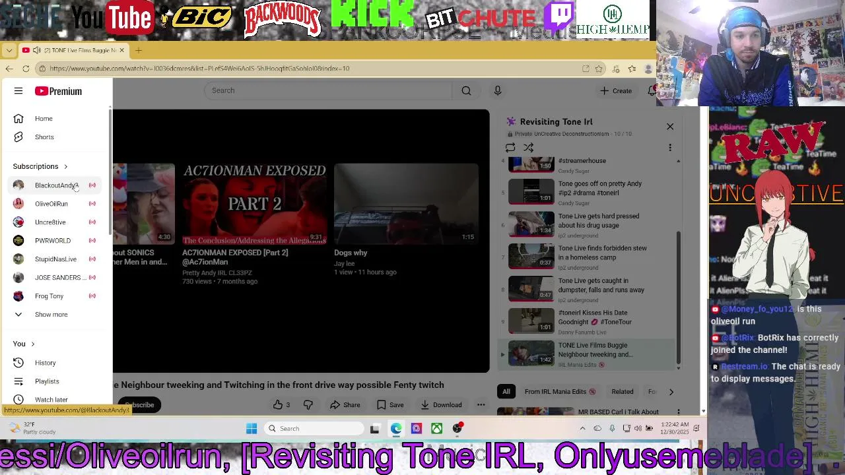The height and width of the screenshot is (475, 845).
Task: Expand the You section
Action: pyautogui.click(x=24, y=344)
